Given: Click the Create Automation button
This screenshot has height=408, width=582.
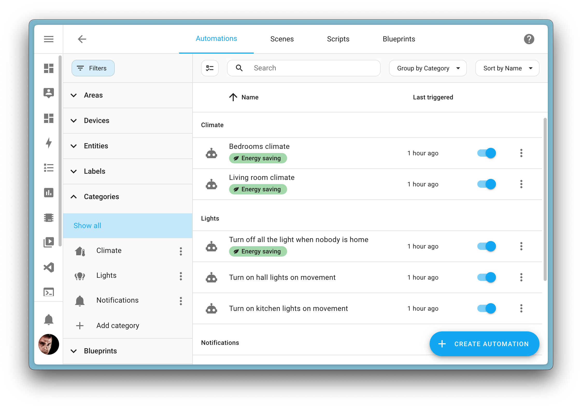Looking at the screenshot, I should point(484,344).
